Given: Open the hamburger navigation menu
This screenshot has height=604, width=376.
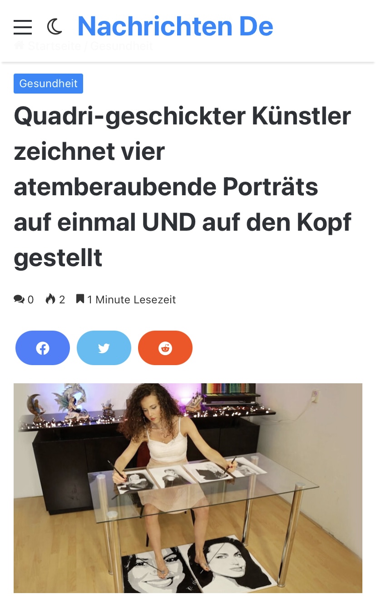Looking at the screenshot, I should [x=23, y=27].
